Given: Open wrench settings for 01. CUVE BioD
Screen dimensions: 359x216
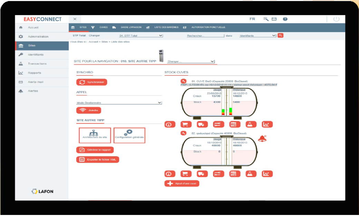Looking at the screenshot, I should [183, 81].
